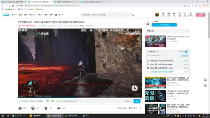Image resolution: width=210 pixels, height=118 pixels.
Task: Open the 历史 history icon
Action: click(x=185, y=14)
